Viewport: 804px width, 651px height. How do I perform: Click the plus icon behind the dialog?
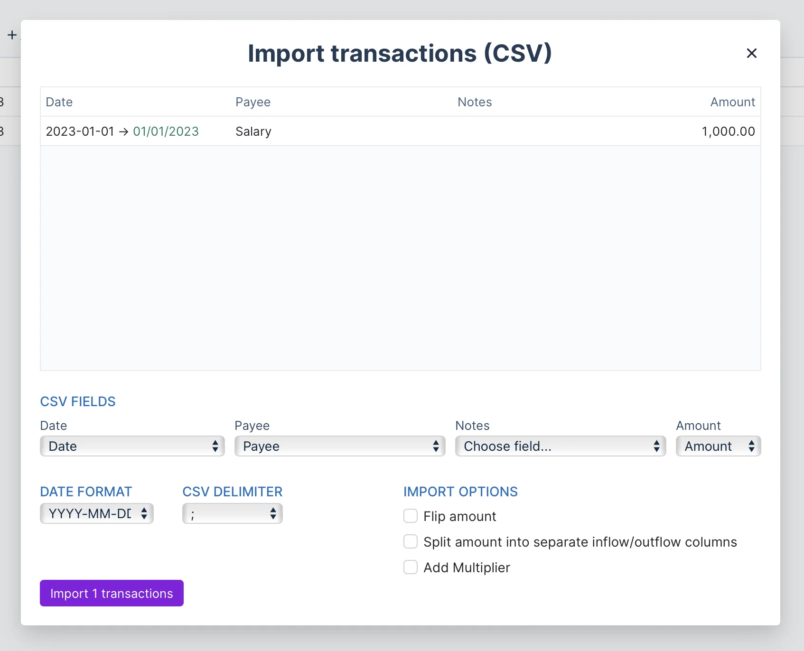click(11, 35)
